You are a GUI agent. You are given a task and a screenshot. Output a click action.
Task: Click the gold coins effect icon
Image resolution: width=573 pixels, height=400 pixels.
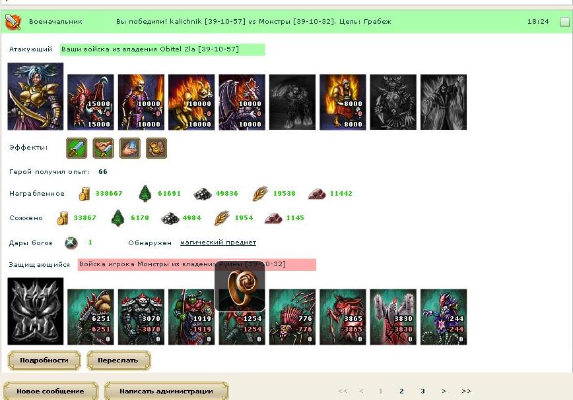156,148
